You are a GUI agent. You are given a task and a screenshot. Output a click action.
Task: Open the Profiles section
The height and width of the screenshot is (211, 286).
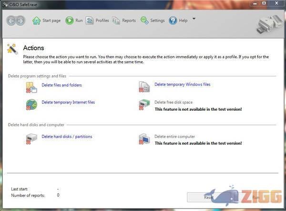point(97,21)
